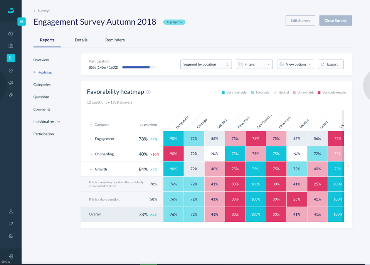370x265 pixels.
Task: Click the Edit Survey button
Action: pyautogui.click(x=300, y=20)
